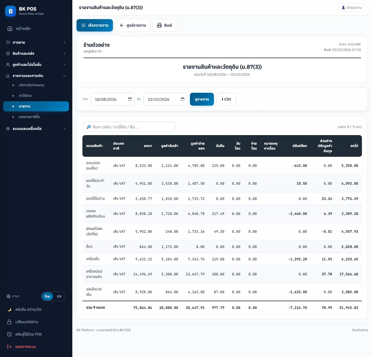Click the globe icon beside ภาษา
Screen dimensions: 372x357
click(9, 296)
